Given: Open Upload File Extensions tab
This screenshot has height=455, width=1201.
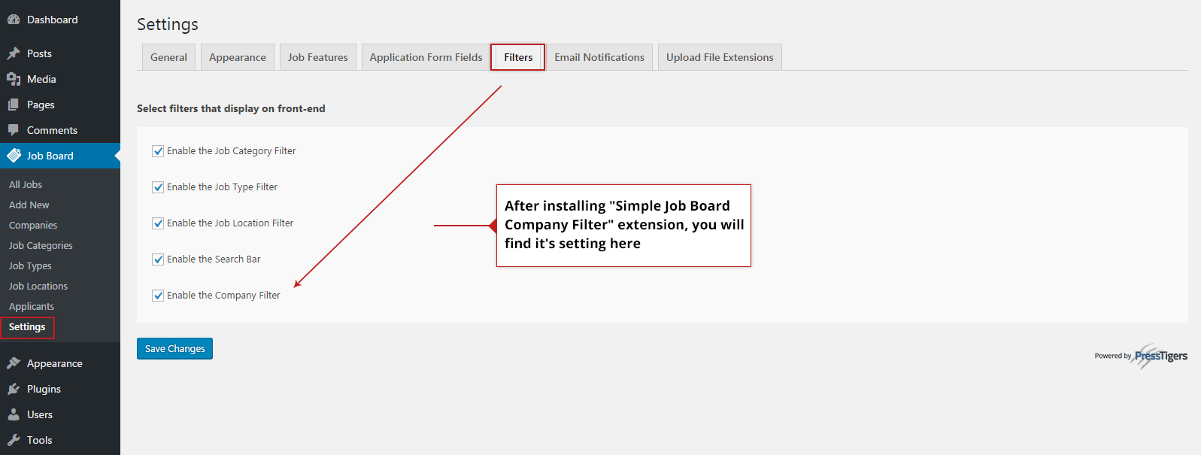Looking at the screenshot, I should tap(720, 57).
